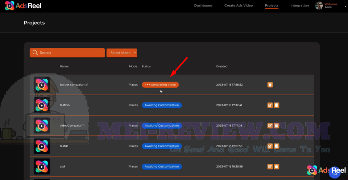Open barber campaign #1 video thumbnail
The image size is (348, 180).
41,85
